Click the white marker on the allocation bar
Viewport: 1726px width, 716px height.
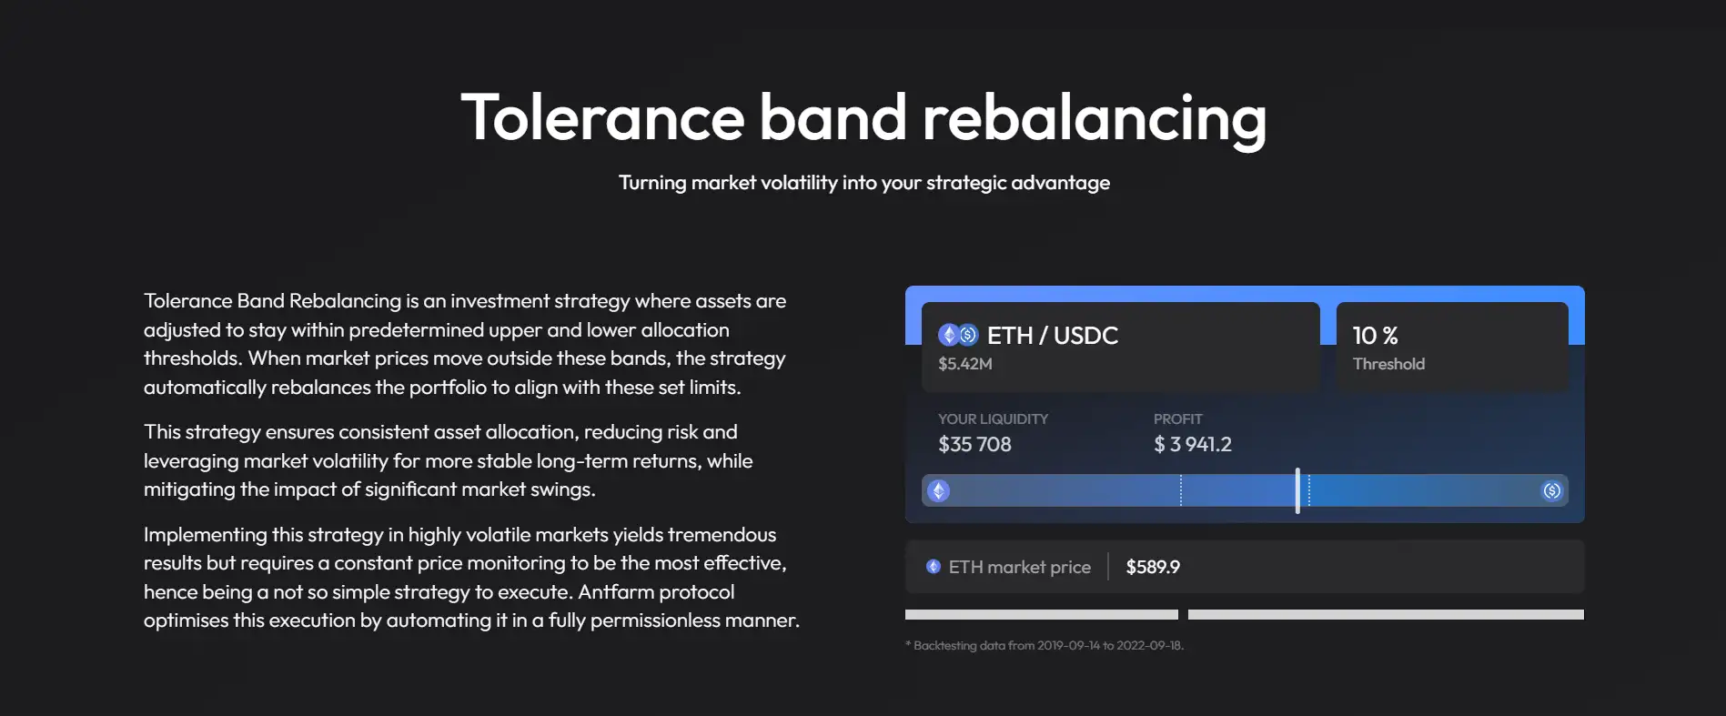(x=1297, y=491)
